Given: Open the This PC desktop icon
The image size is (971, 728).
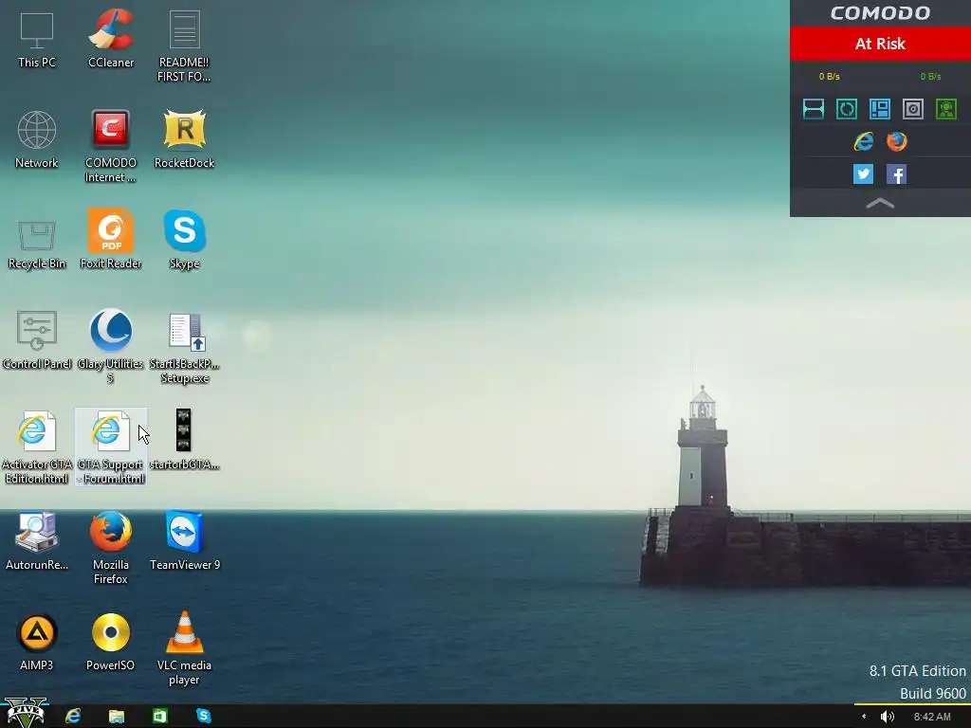Looking at the screenshot, I should coord(37,38).
